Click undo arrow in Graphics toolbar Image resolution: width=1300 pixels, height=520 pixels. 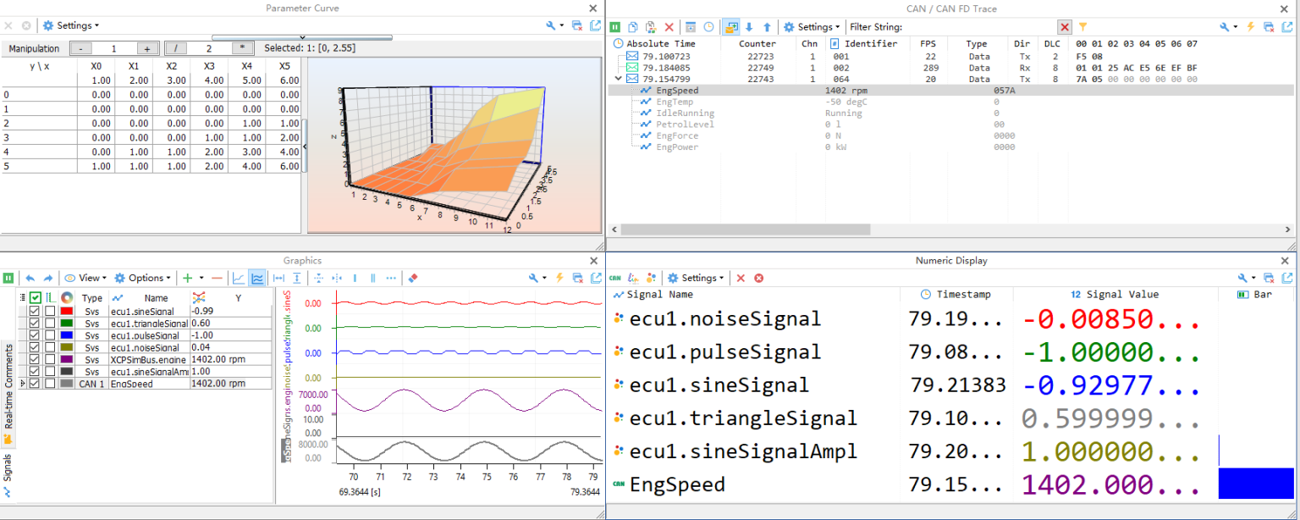click(x=30, y=278)
